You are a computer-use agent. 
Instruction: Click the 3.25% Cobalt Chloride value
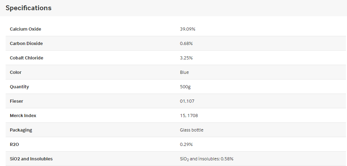tap(186, 58)
